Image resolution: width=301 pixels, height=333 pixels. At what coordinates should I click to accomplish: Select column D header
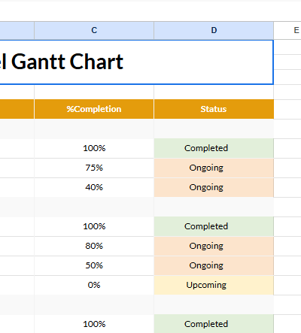214,30
